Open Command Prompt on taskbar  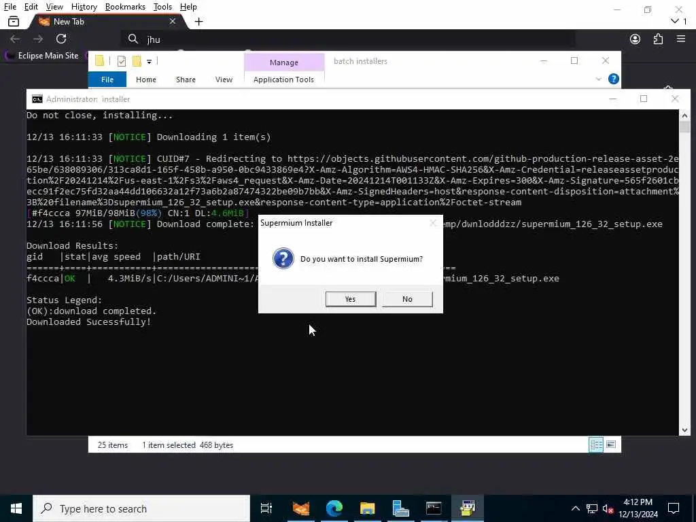(x=434, y=508)
